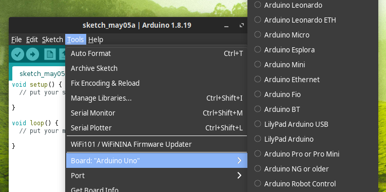Choose the LilyPad Arduino board option
This screenshot has height=192, width=386.
coord(313,139)
